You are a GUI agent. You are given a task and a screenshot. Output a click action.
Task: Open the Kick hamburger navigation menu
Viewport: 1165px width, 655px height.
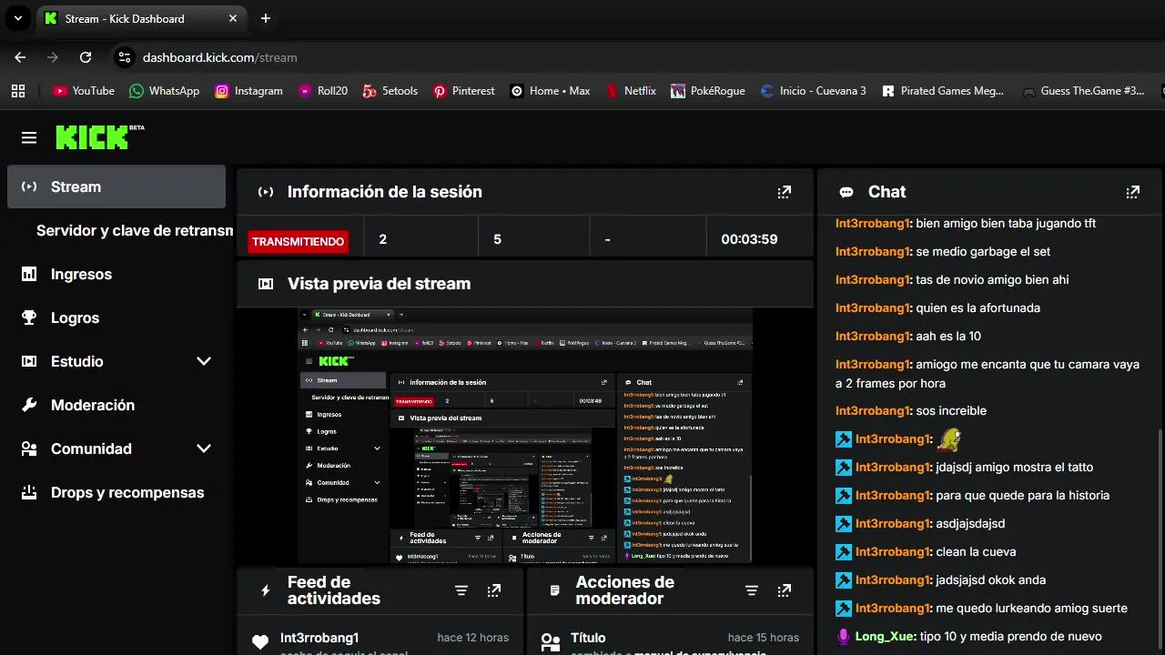[x=29, y=137]
